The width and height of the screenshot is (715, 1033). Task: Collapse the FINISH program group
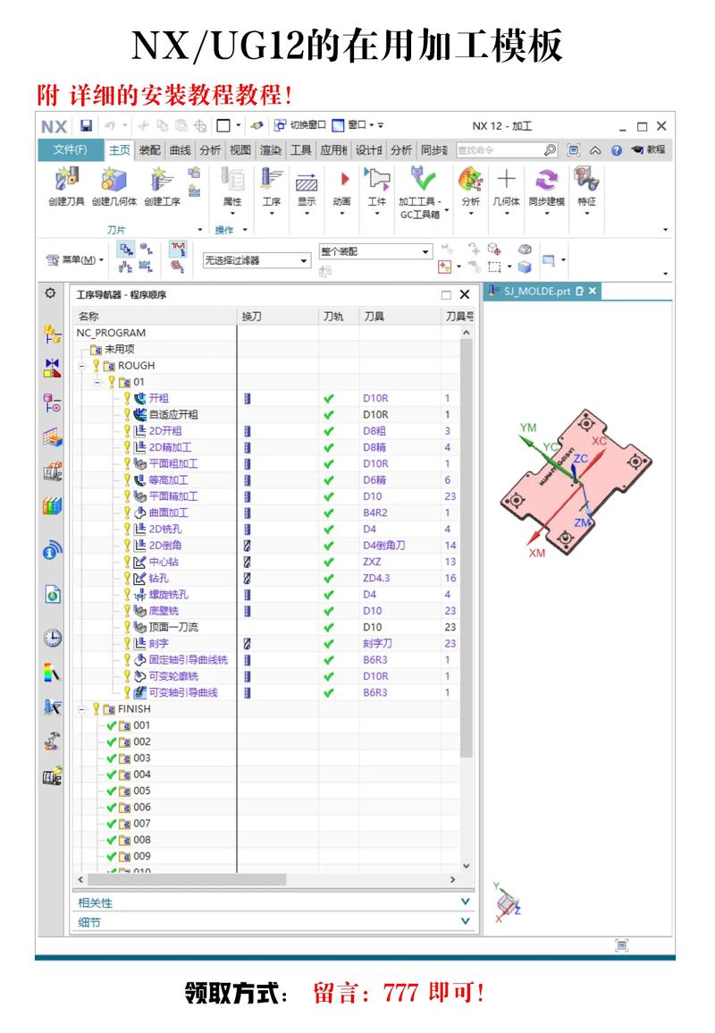pyautogui.click(x=80, y=709)
